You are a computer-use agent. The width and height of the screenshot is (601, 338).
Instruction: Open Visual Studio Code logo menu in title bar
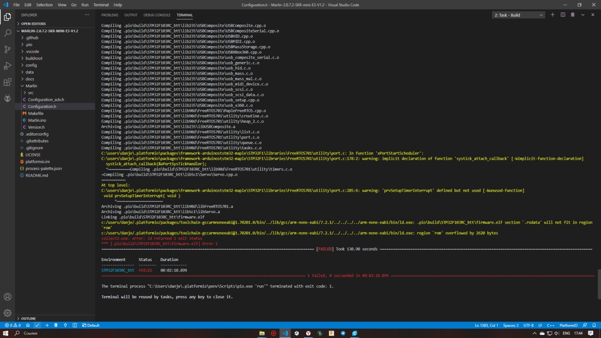click(x=5, y=5)
